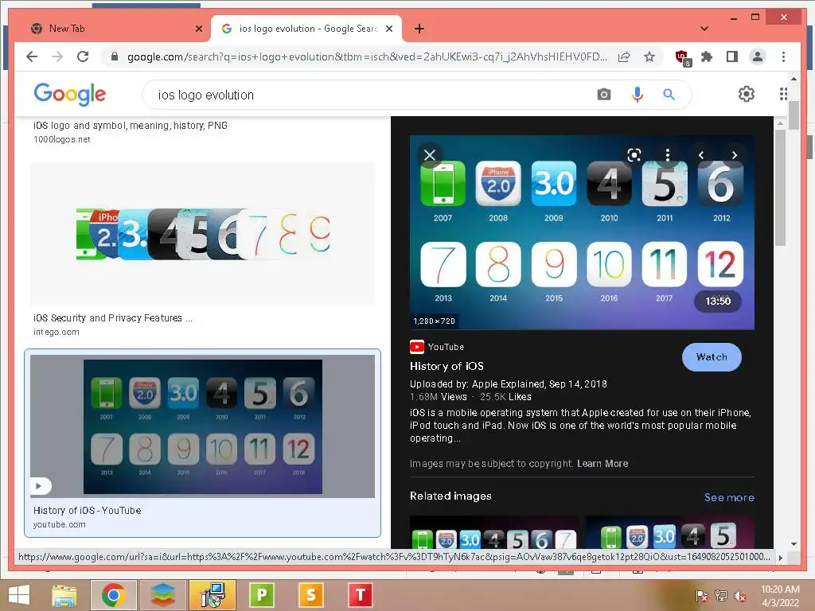Go to Google home via logo
The height and width of the screenshot is (611, 815).
click(x=70, y=94)
